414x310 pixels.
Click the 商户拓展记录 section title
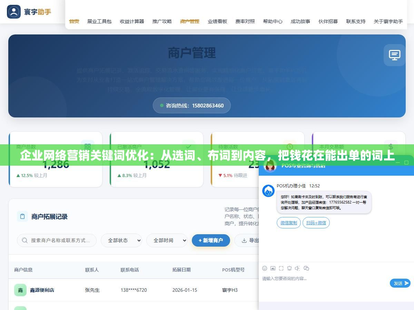[49, 217]
